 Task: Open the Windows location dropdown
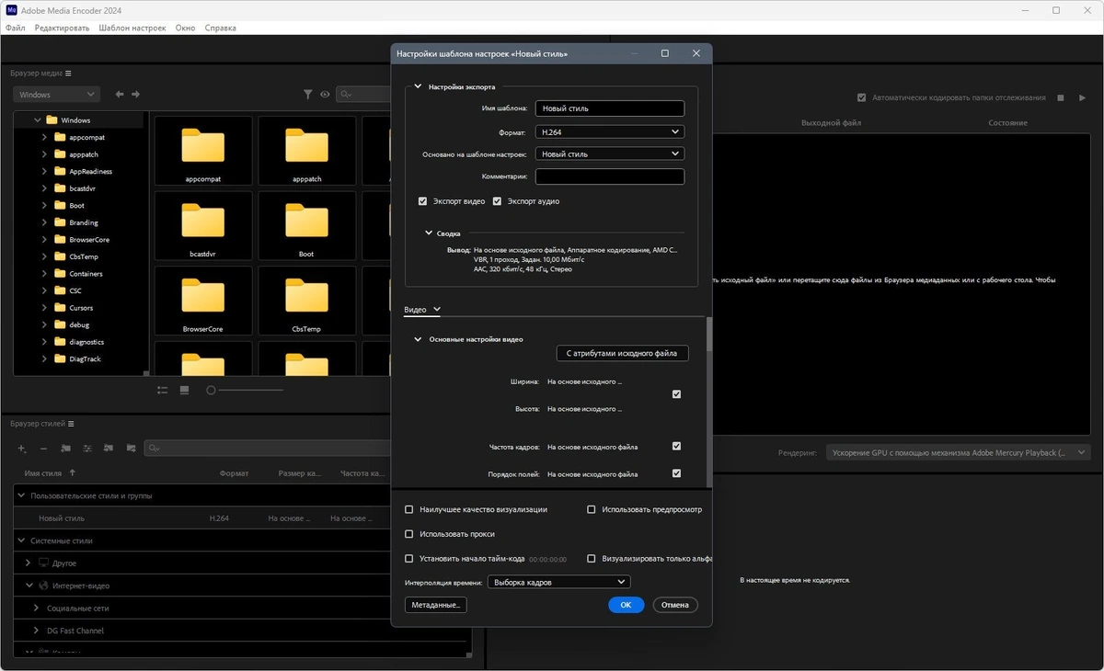[56, 95]
